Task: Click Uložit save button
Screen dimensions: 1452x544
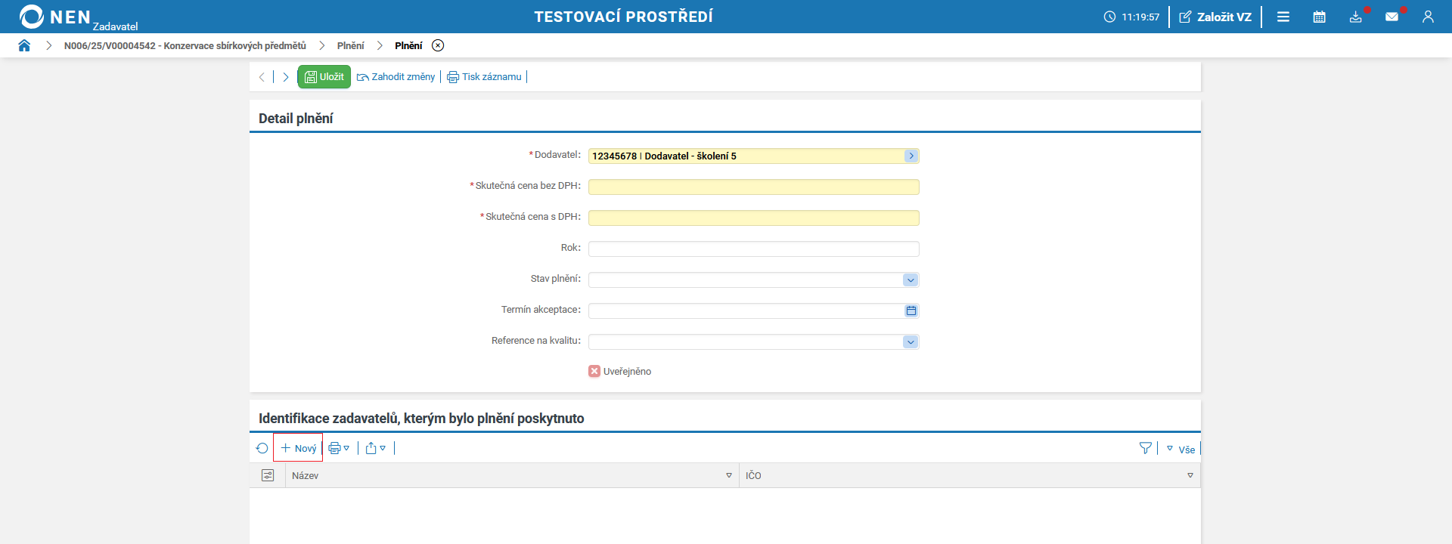Action: tap(324, 77)
